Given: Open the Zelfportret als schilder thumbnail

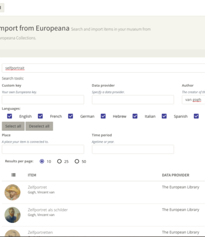Looking at the screenshot, I should [x=13, y=215].
